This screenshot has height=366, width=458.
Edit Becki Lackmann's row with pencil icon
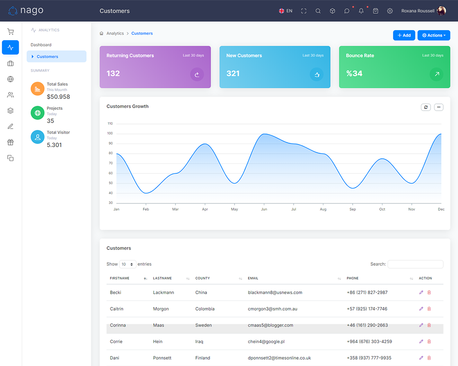(421, 292)
